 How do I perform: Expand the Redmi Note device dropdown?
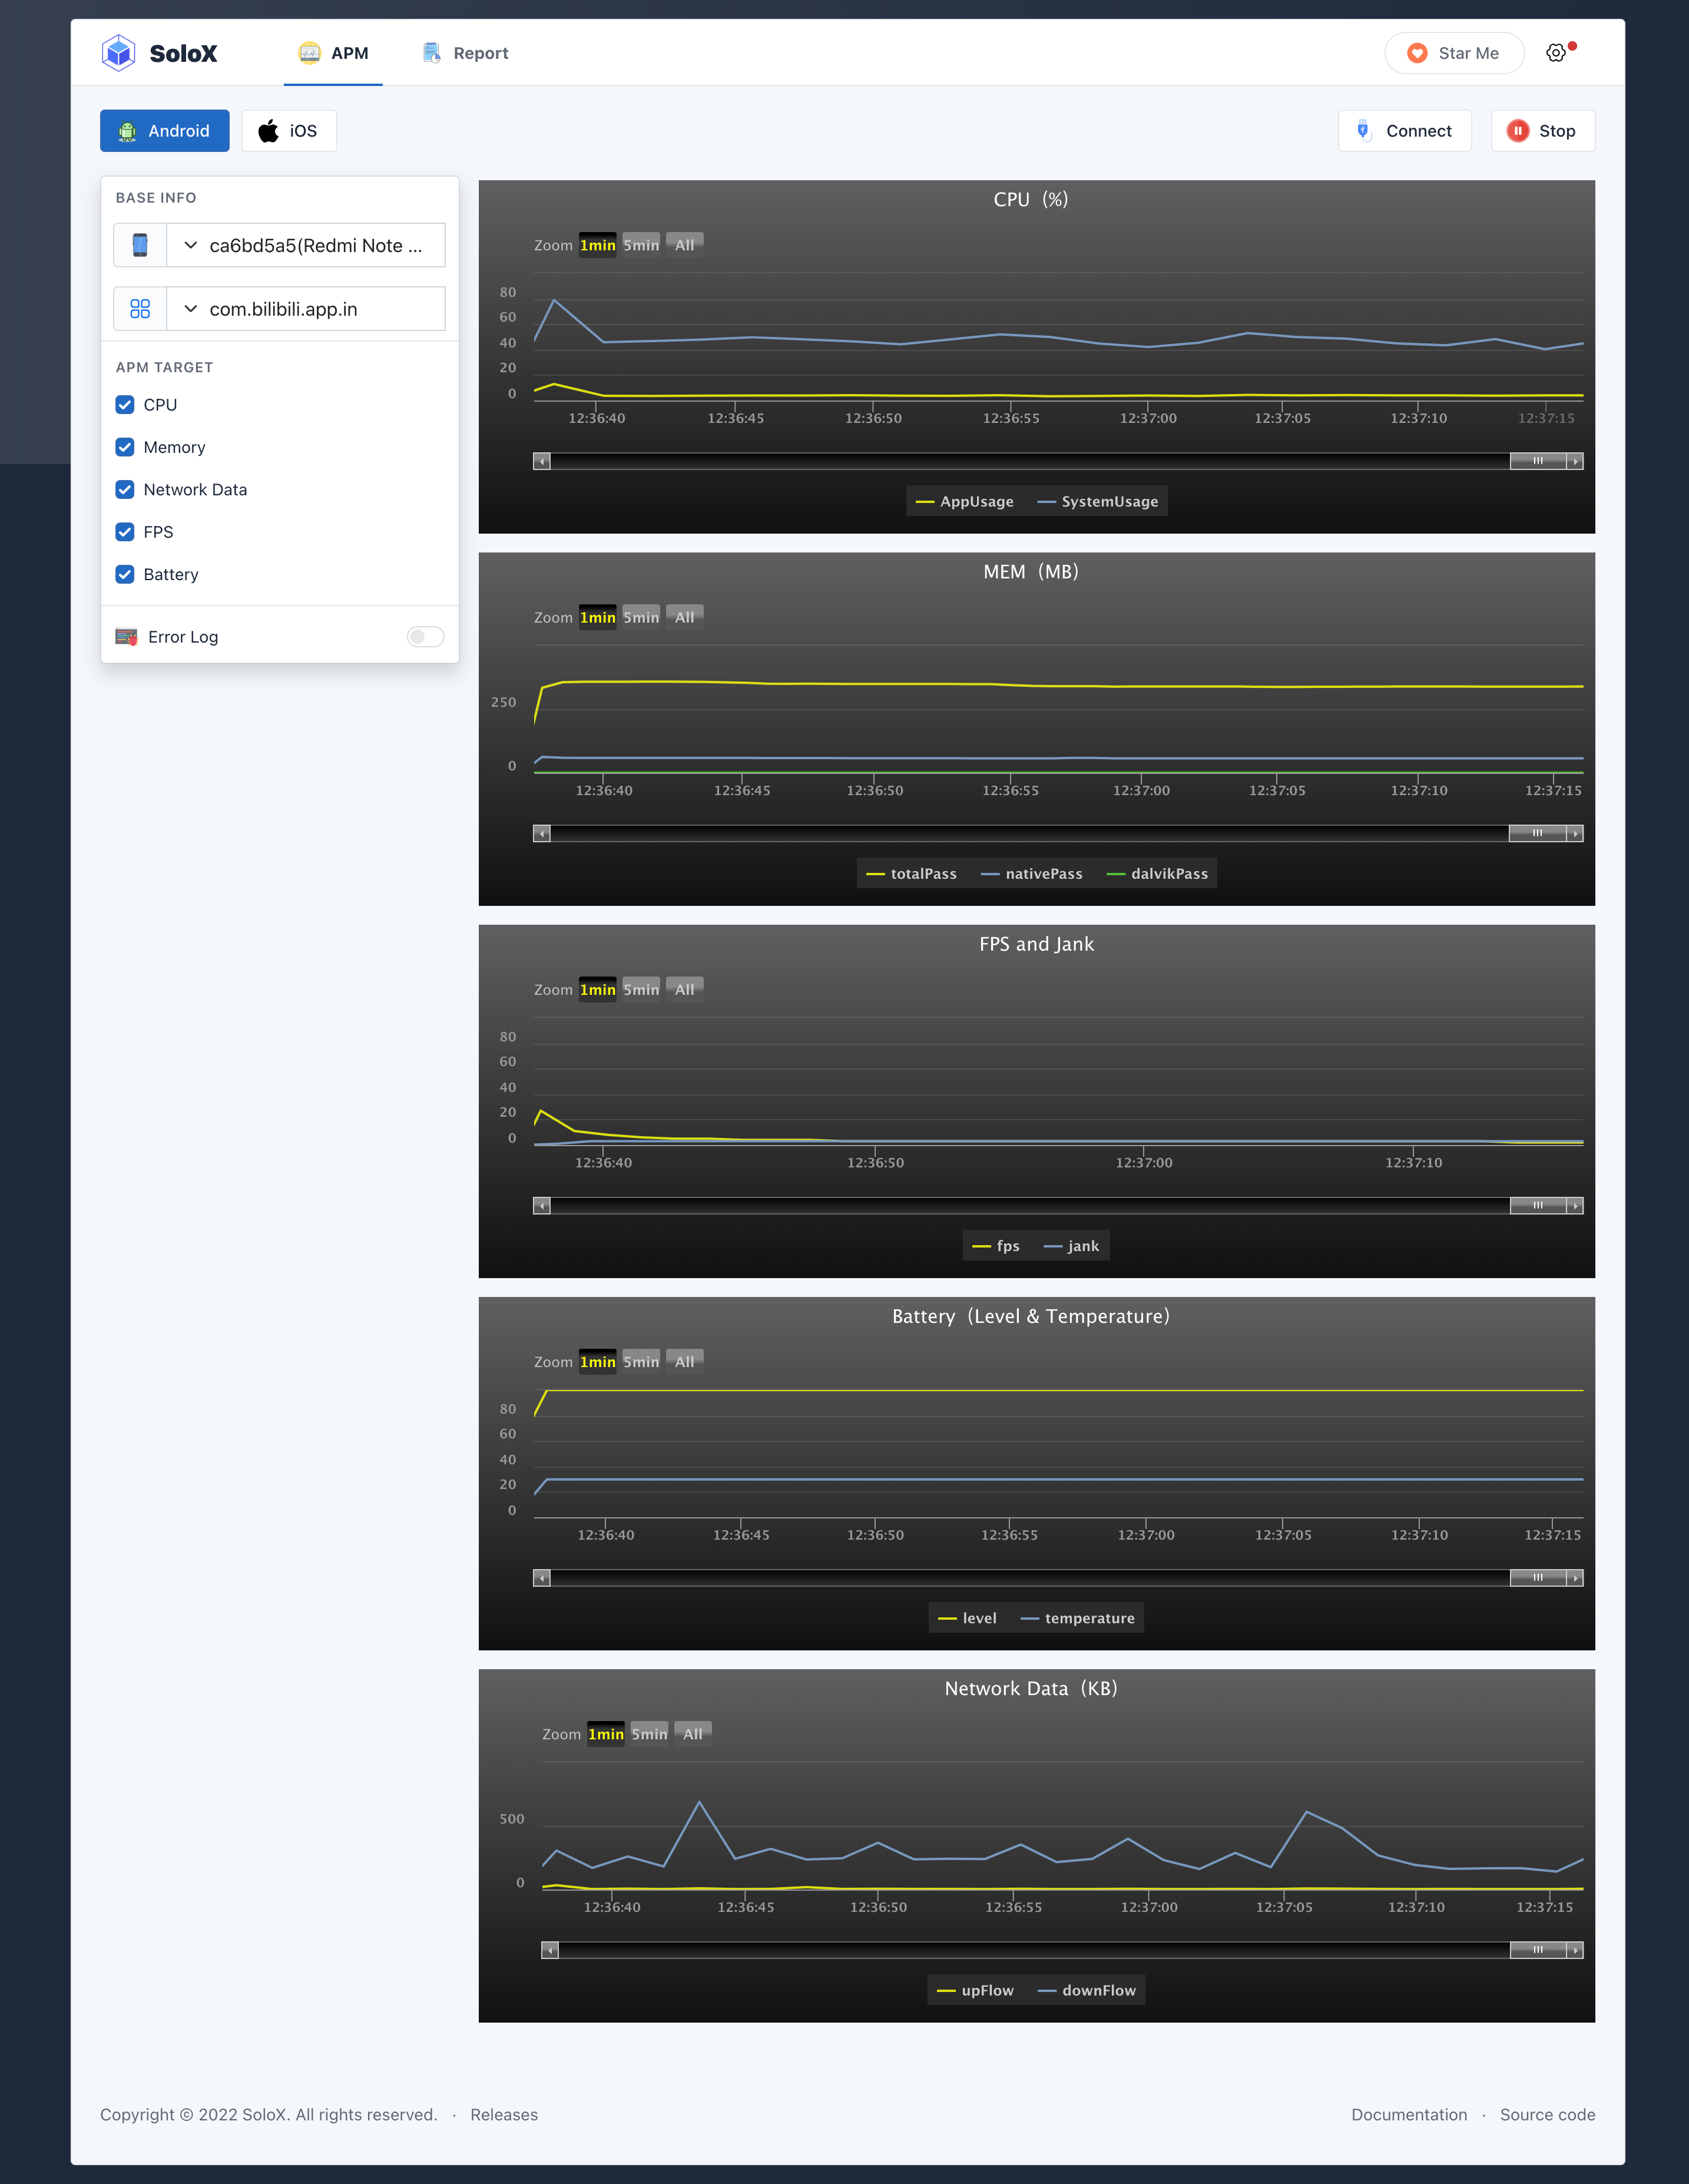(305, 245)
